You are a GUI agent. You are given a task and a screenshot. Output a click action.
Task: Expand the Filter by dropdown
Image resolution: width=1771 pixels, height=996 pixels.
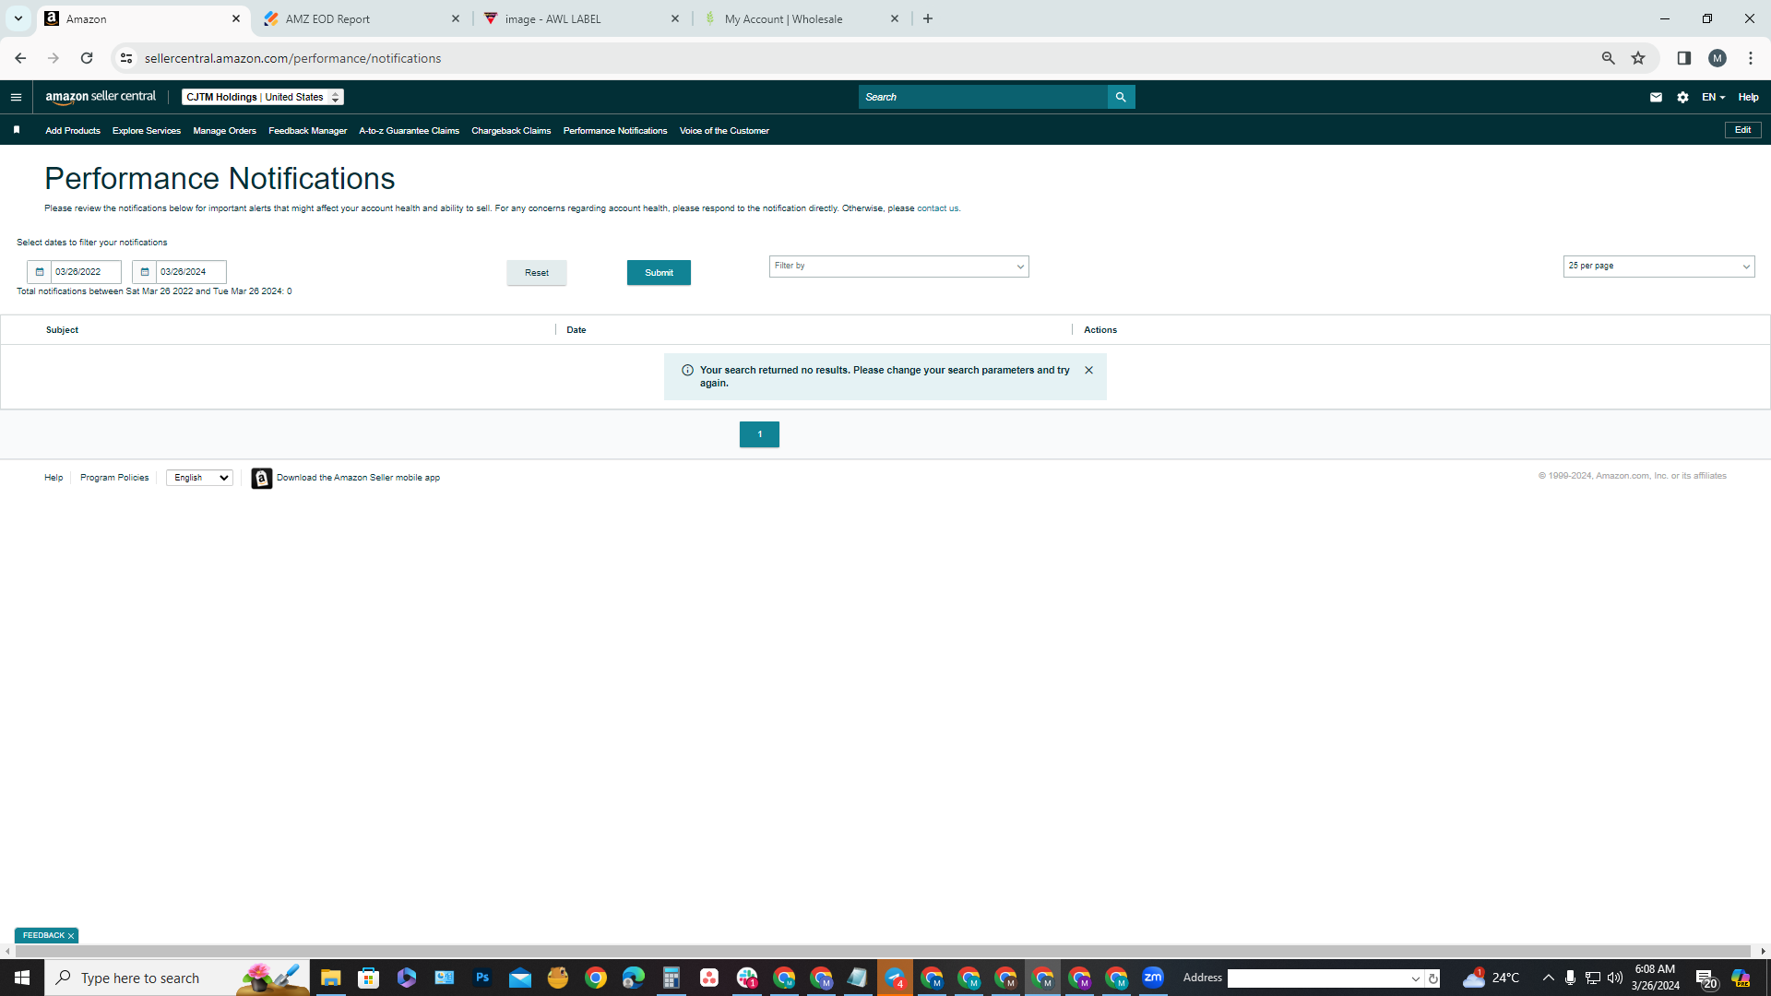click(898, 267)
